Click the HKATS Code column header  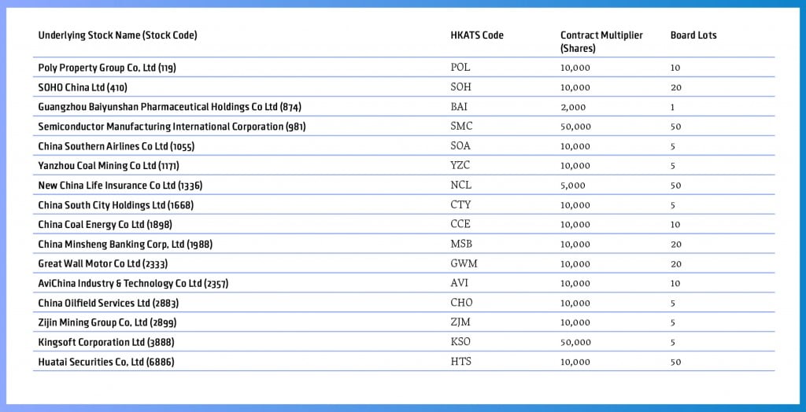tap(477, 35)
